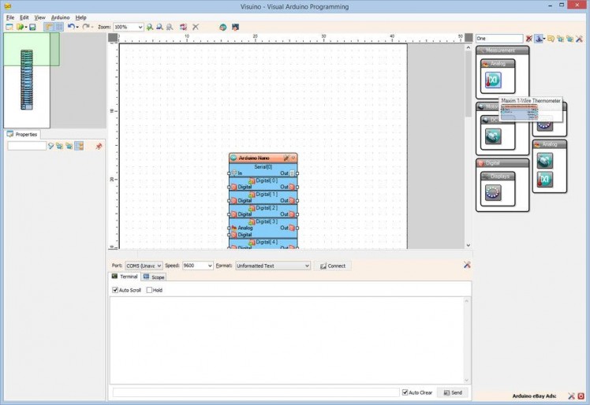Click the red X delete icon in the toolbar
Viewport: 590px width, 405px height.
pos(196,27)
